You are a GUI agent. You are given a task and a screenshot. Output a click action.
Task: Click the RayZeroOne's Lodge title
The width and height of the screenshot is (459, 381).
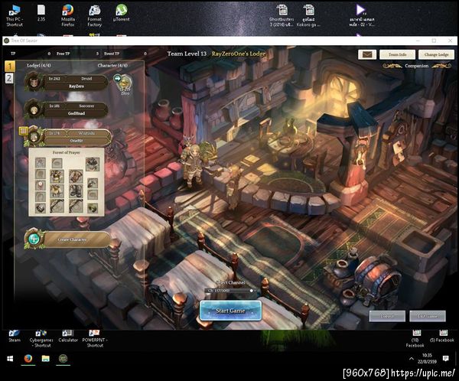click(x=239, y=54)
